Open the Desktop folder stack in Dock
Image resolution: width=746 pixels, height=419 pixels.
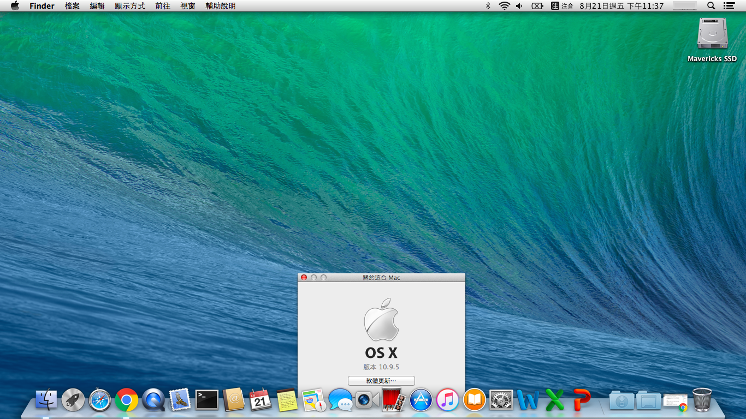[648, 400]
